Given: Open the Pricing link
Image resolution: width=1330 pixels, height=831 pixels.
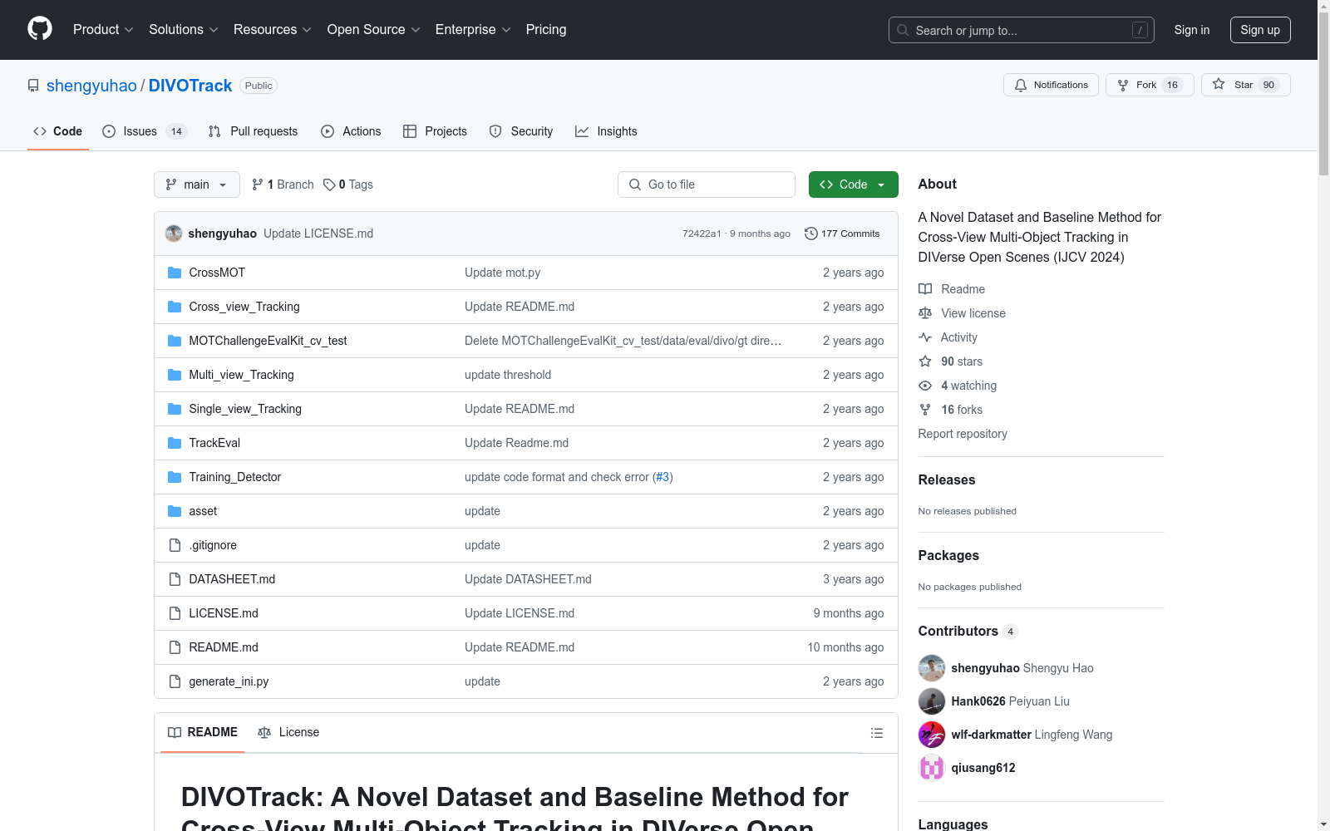Looking at the screenshot, I should 546,30.
